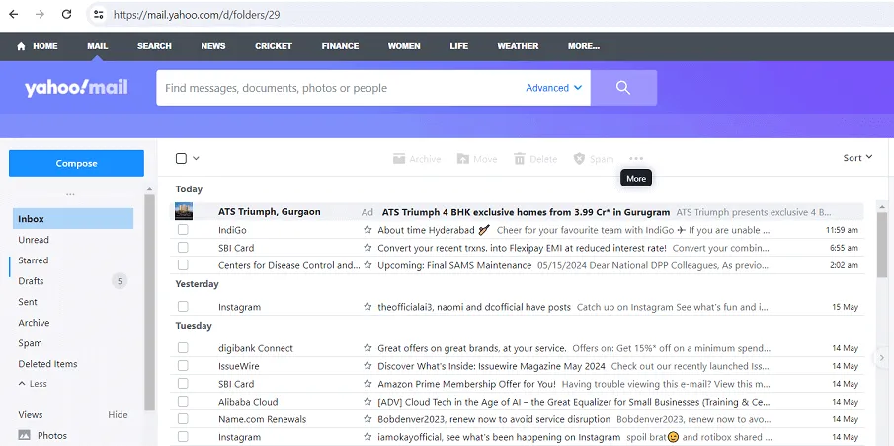Expand the Advanced search dropdown
The image size is (894, 446).
coord(553,88)
